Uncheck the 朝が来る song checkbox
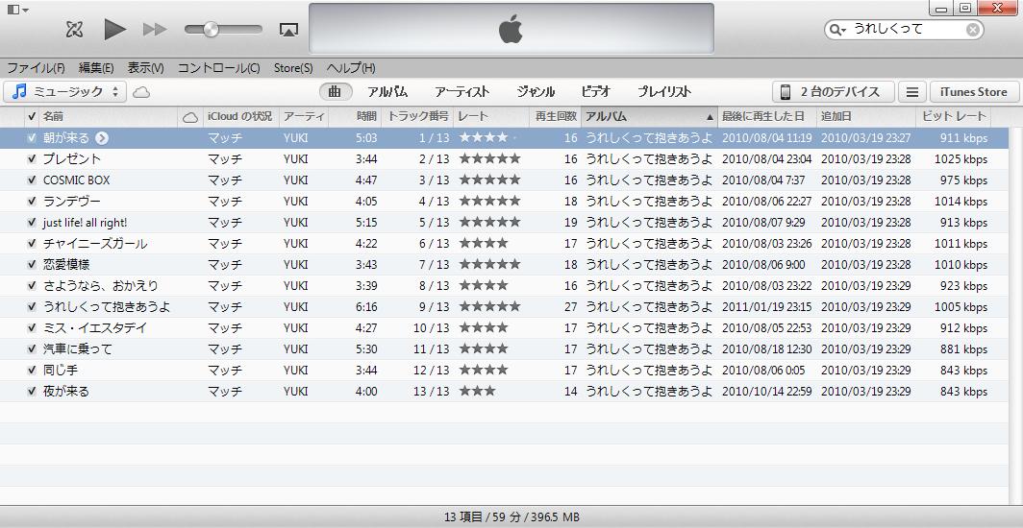Image resolution: width=1023 pixels, height=528 pixels. tap(32, 138)
